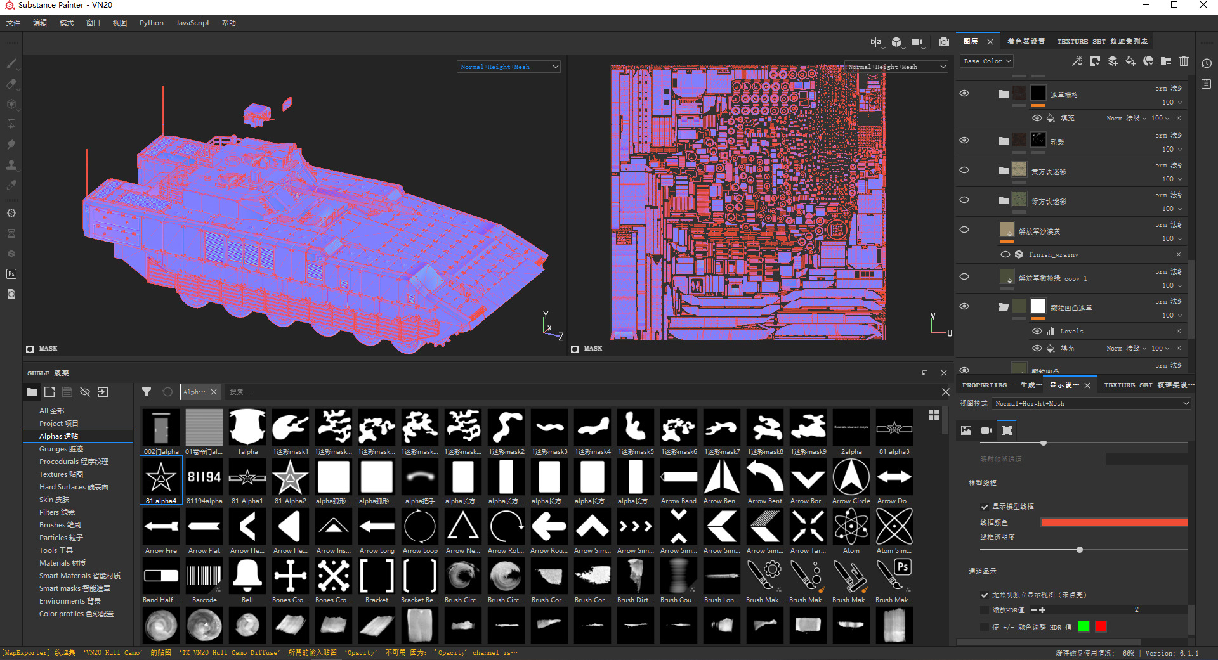
Task: Remove the Alph filter tag in shelf
Action: pos(214,392)
